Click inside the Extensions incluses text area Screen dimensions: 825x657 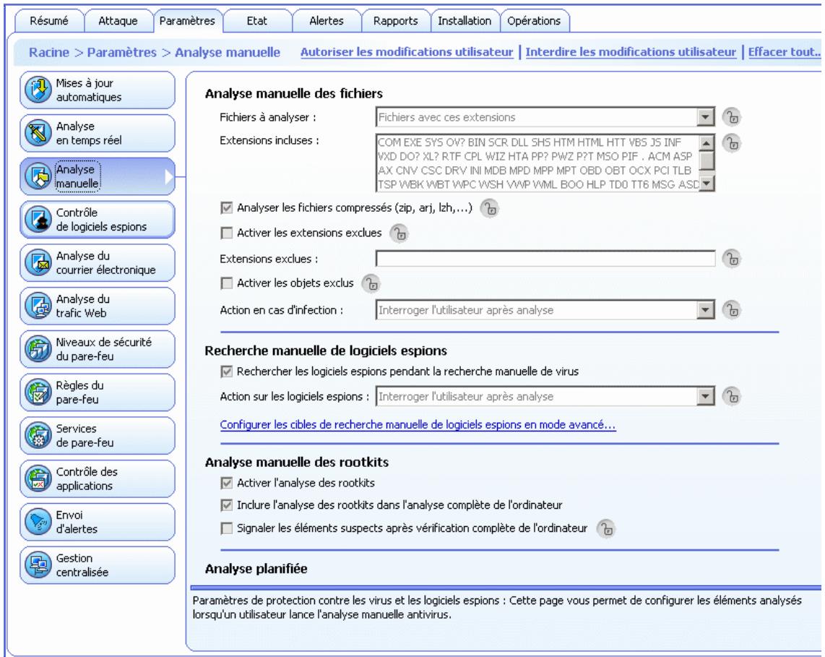coord(537,163)
